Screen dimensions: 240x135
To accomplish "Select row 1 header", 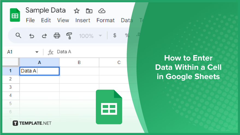I will tap(10, 71).
